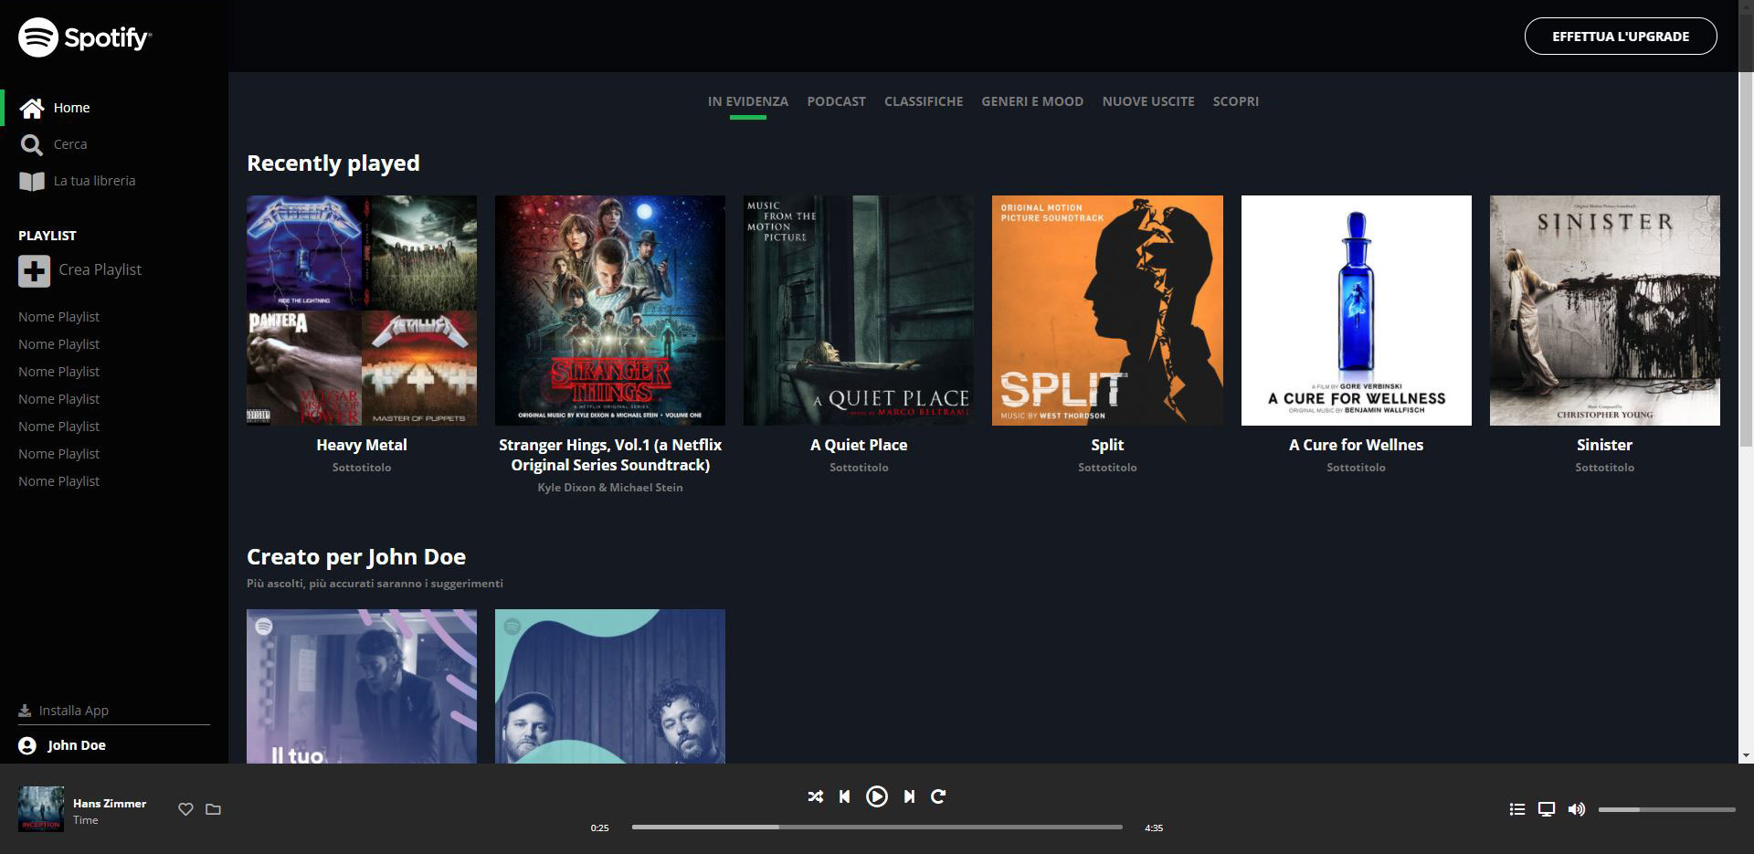Click the 'Creato per John Doe' heading
The height and width of the screenshot is (854, 1754).
356,557
